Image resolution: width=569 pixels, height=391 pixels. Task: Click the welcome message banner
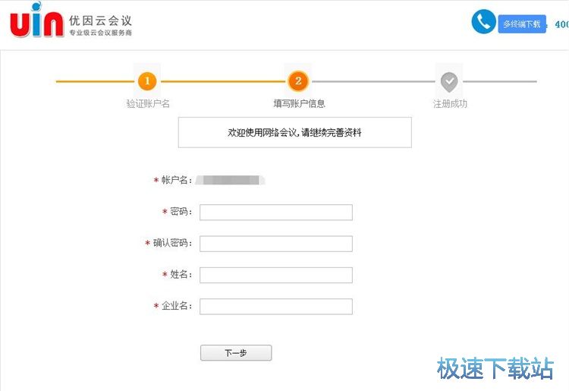(x=294, y=132)
